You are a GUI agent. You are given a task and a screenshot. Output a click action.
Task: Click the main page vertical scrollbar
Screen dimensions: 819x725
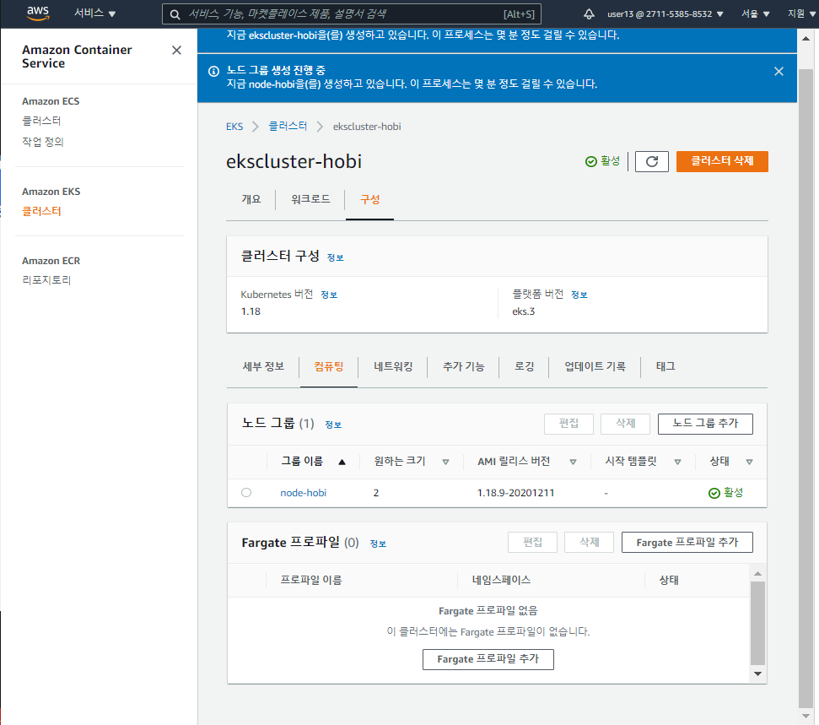point(806,387)
